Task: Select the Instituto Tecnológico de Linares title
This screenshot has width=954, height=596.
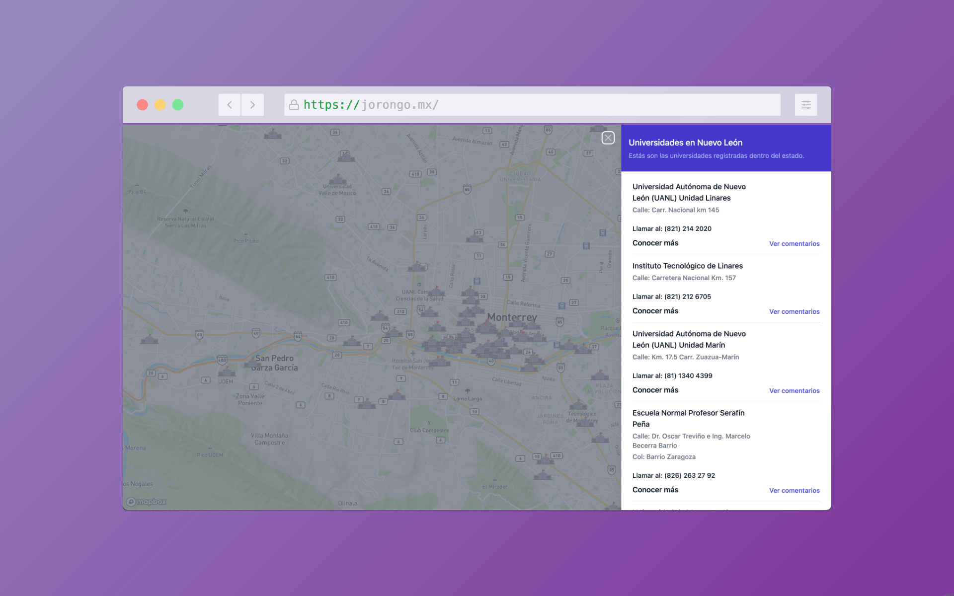Action: (x=687, y=266)
